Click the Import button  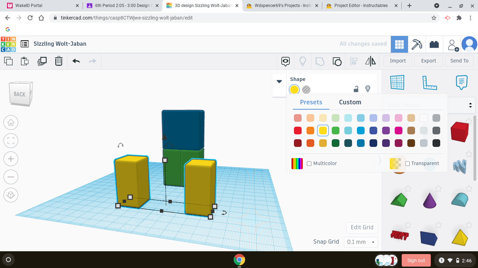point(398,61)
